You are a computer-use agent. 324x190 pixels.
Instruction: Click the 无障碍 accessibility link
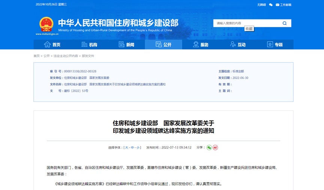(x=261, y=5)
